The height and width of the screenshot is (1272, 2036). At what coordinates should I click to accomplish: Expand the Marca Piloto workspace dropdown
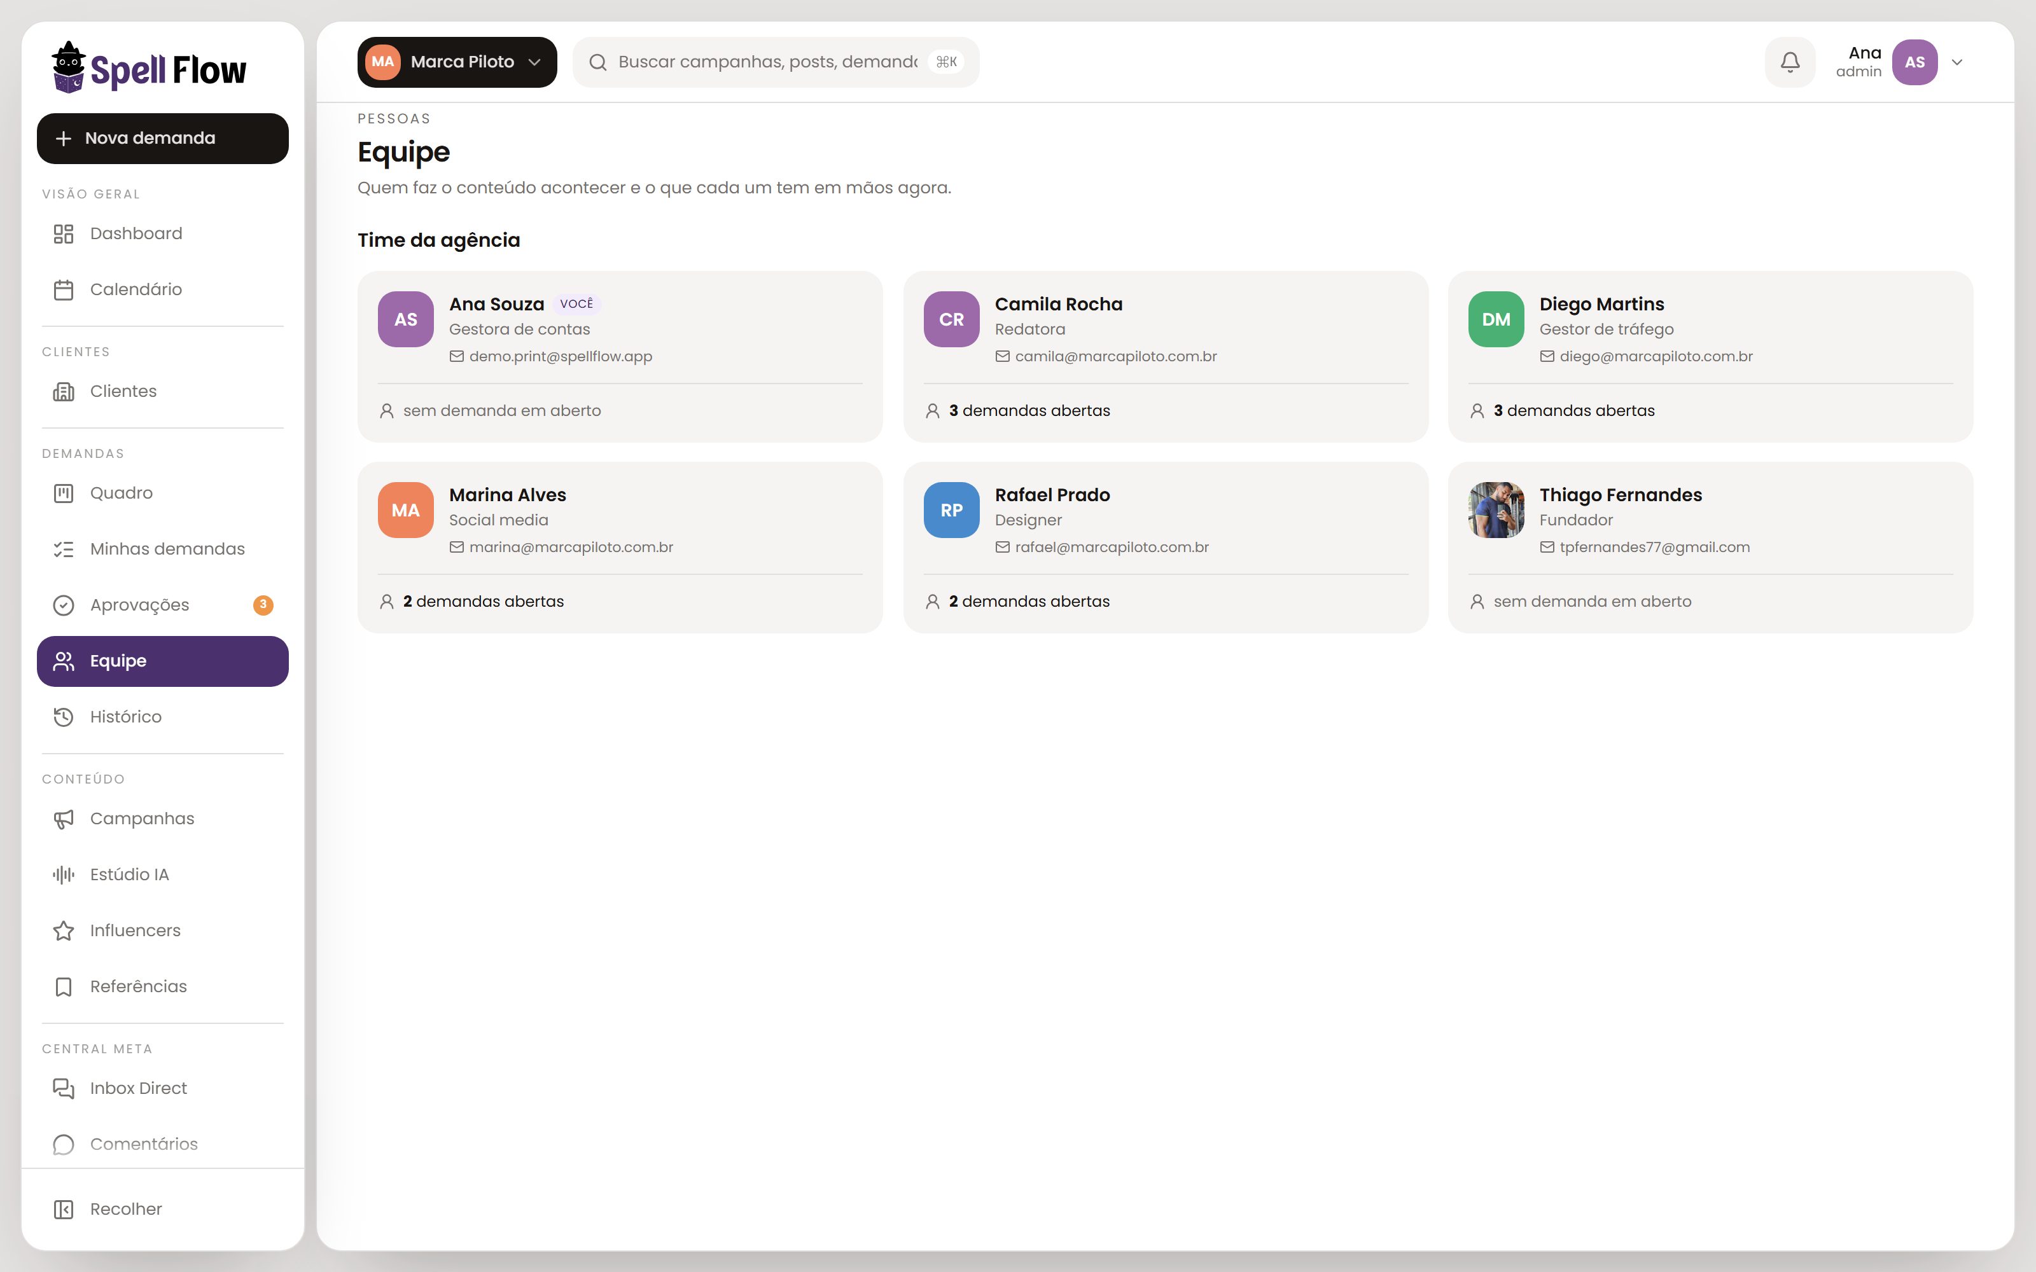457,62
